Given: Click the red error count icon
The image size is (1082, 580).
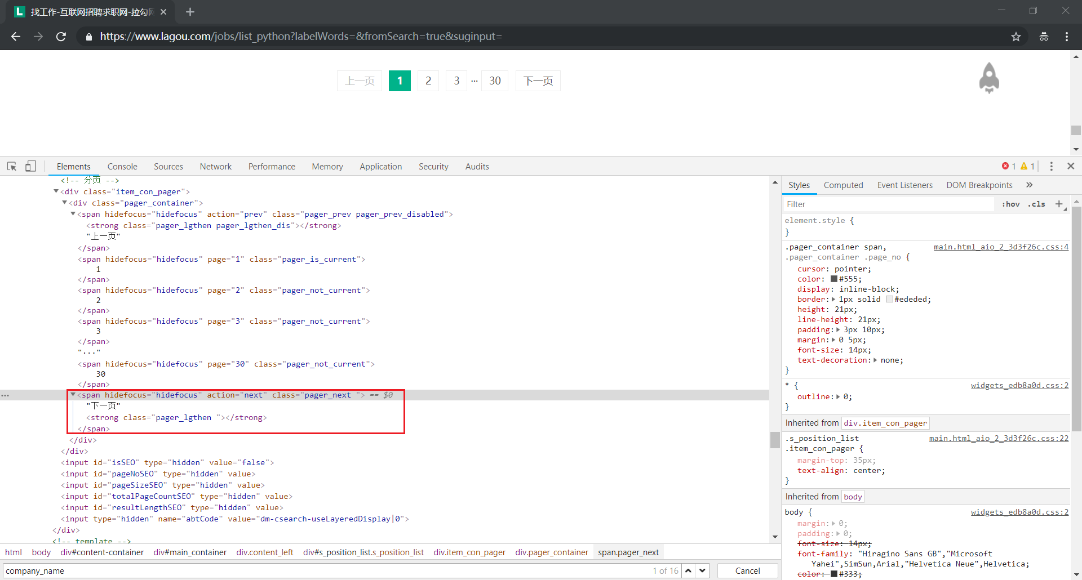Looking at the screenshot, I should pos(1005,166).
